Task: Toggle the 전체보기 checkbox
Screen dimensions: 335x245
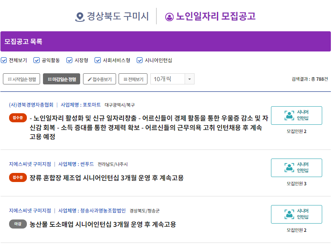Action: coord(4,60)
